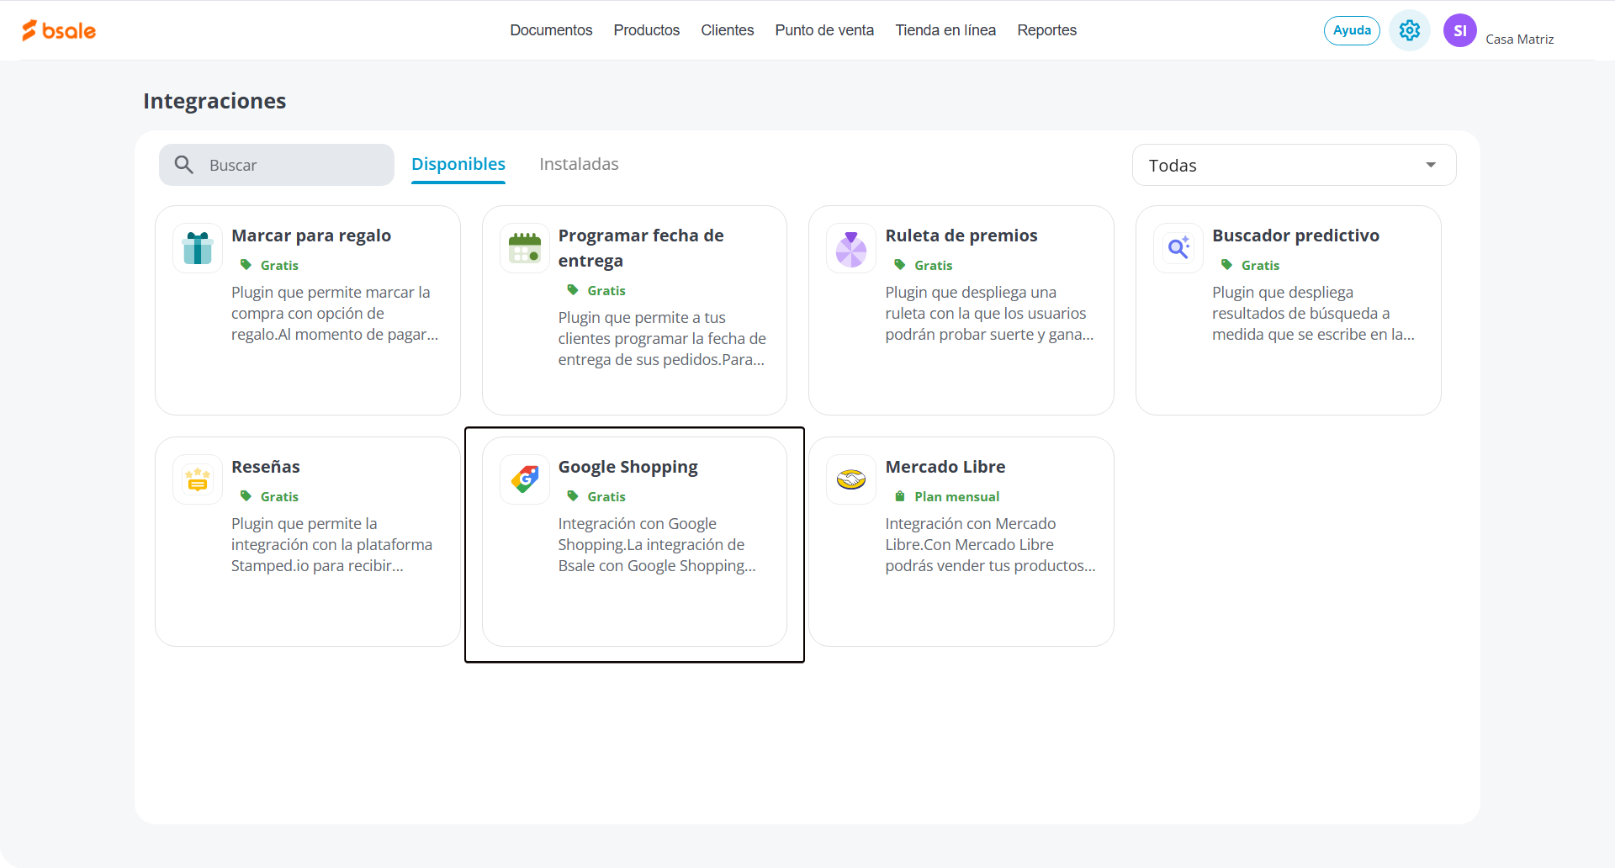This screenshot has height=868, width=1615.
Task: Click the Gratis label on Google Shopping
Action: (x=606, y=496)
